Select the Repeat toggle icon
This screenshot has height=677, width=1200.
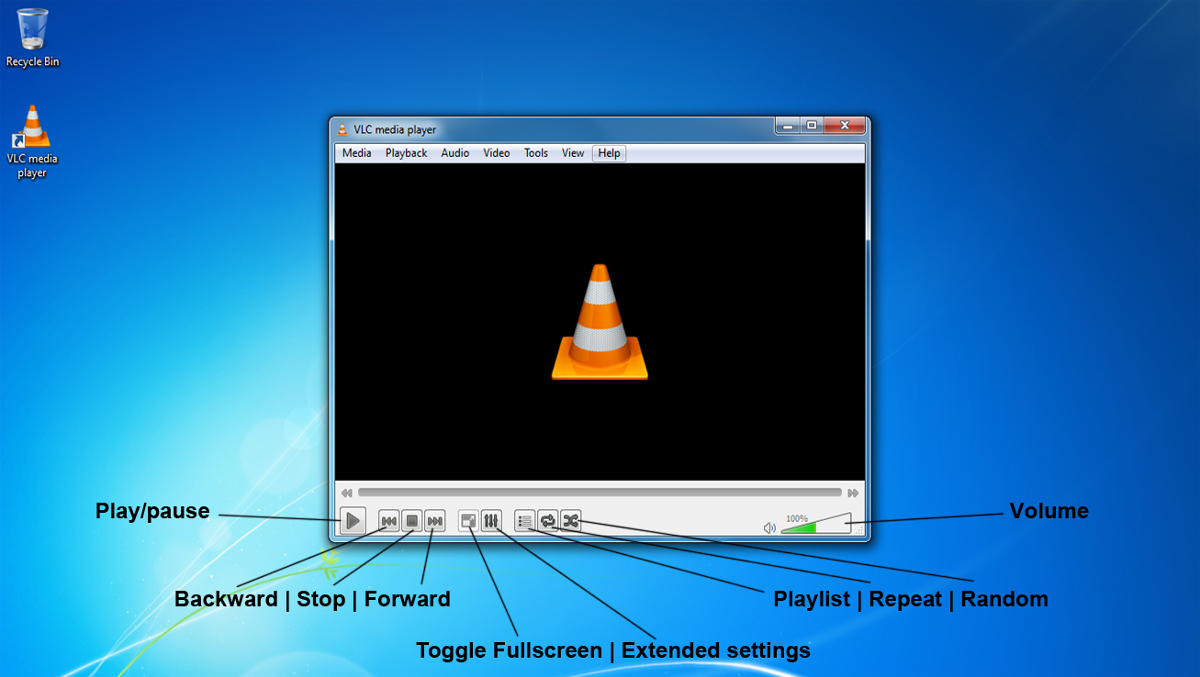click(x=547, y=521)
